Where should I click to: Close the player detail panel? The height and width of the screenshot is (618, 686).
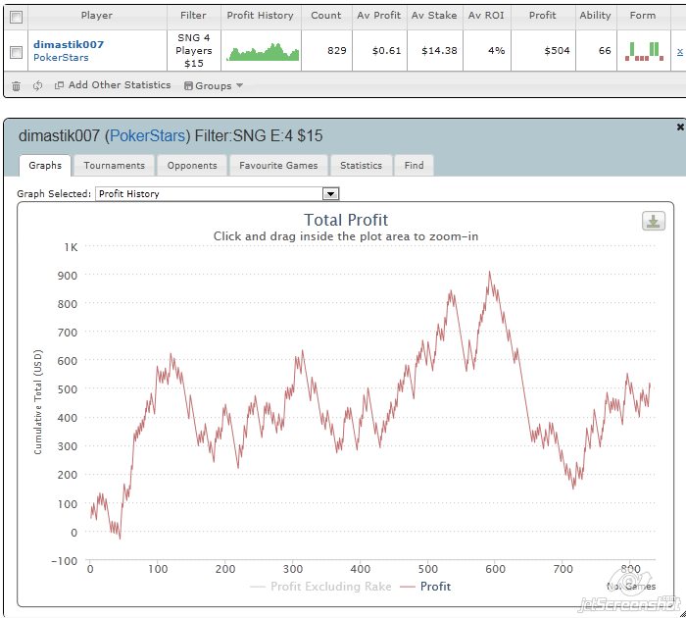(x=680, y=128)
